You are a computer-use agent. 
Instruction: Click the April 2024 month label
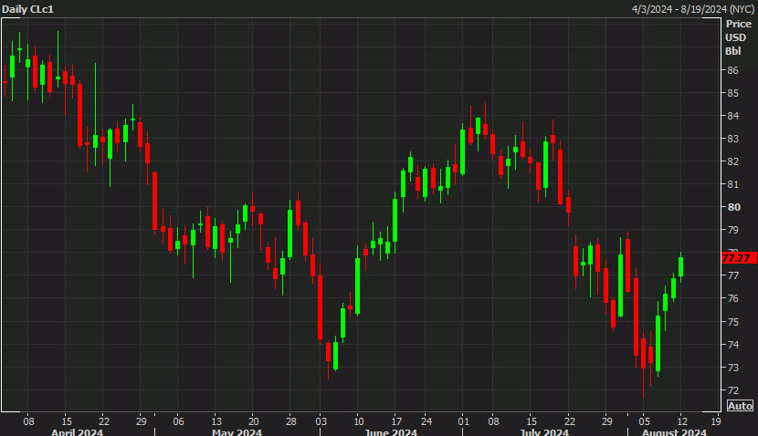click(x=77, y=431)
